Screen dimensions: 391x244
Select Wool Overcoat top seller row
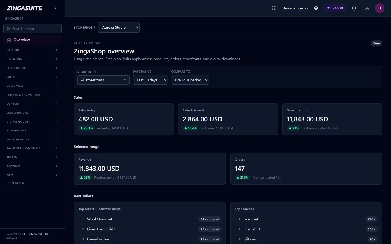point(150,219)
